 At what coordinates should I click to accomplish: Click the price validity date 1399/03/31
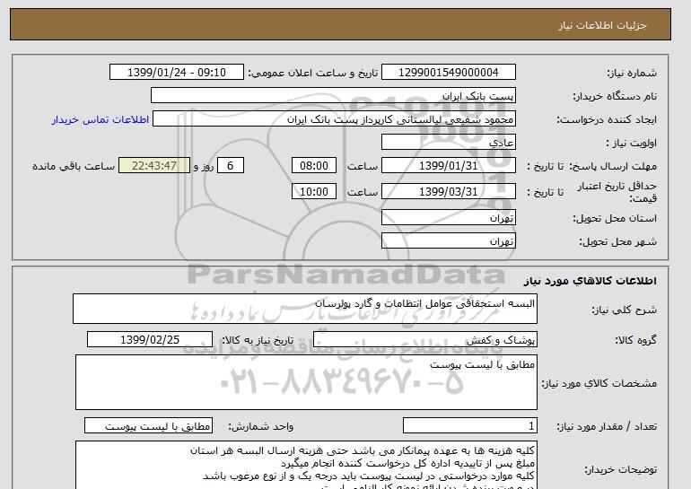tap(448, 192)
